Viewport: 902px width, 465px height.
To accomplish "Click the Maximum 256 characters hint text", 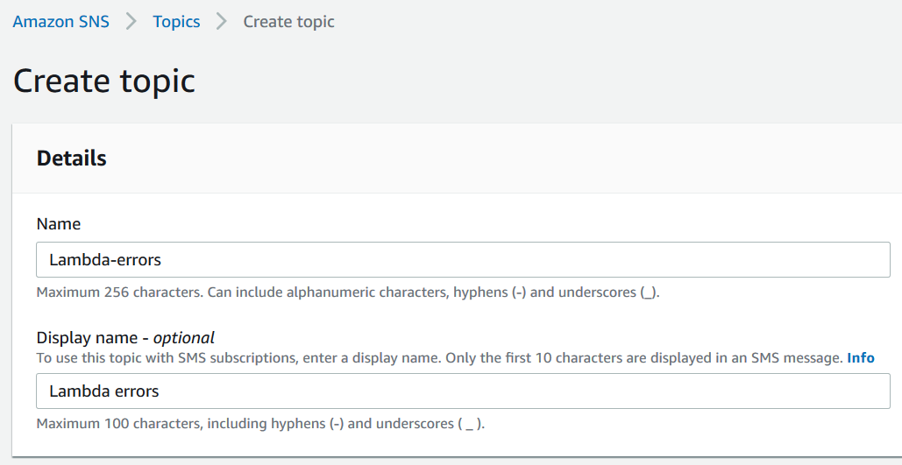I will 348,292.
